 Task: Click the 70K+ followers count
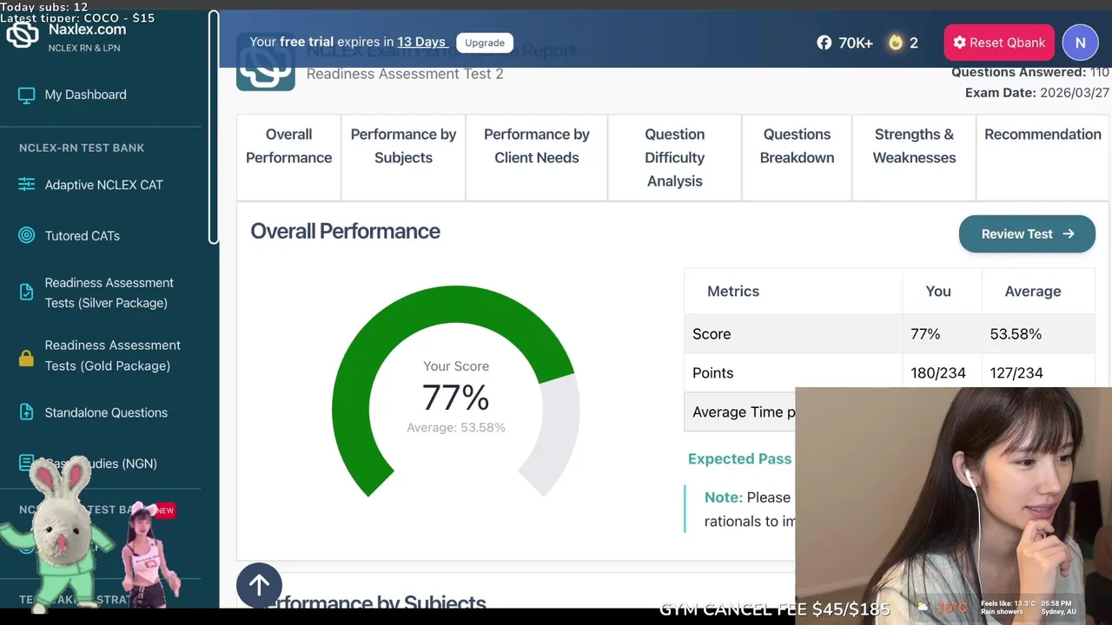pos(856,43)
